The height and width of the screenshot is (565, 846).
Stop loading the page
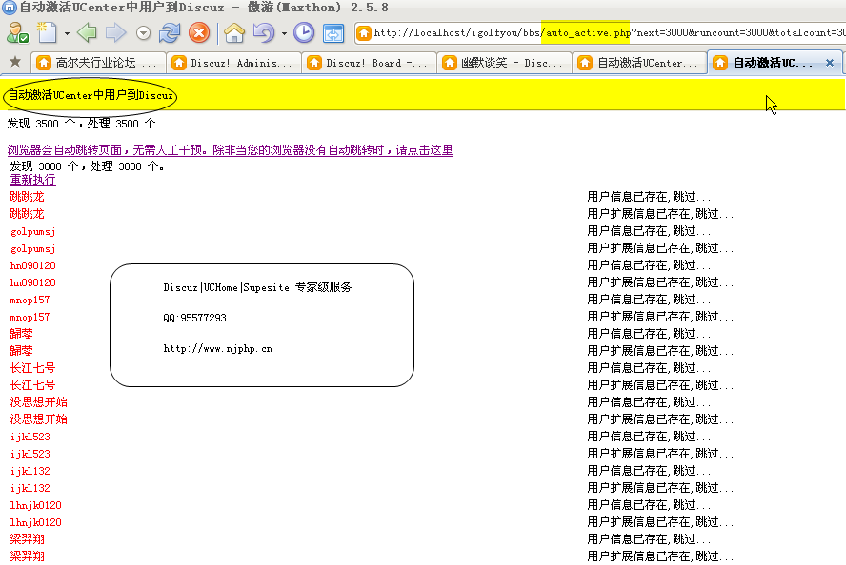[x=199, y=33]
